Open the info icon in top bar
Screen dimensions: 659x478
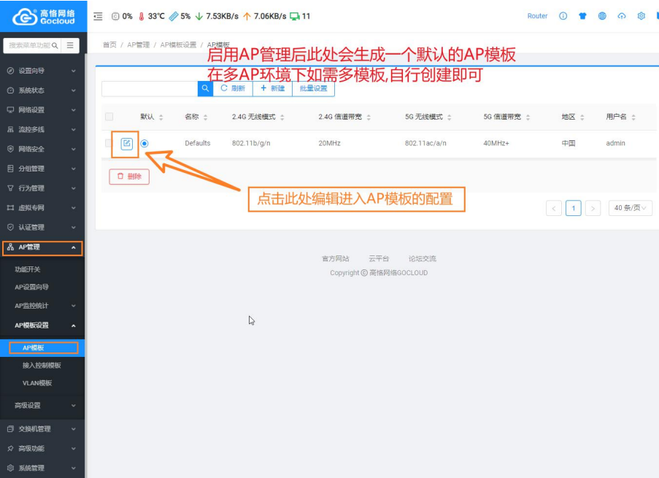tap(563, 16)
